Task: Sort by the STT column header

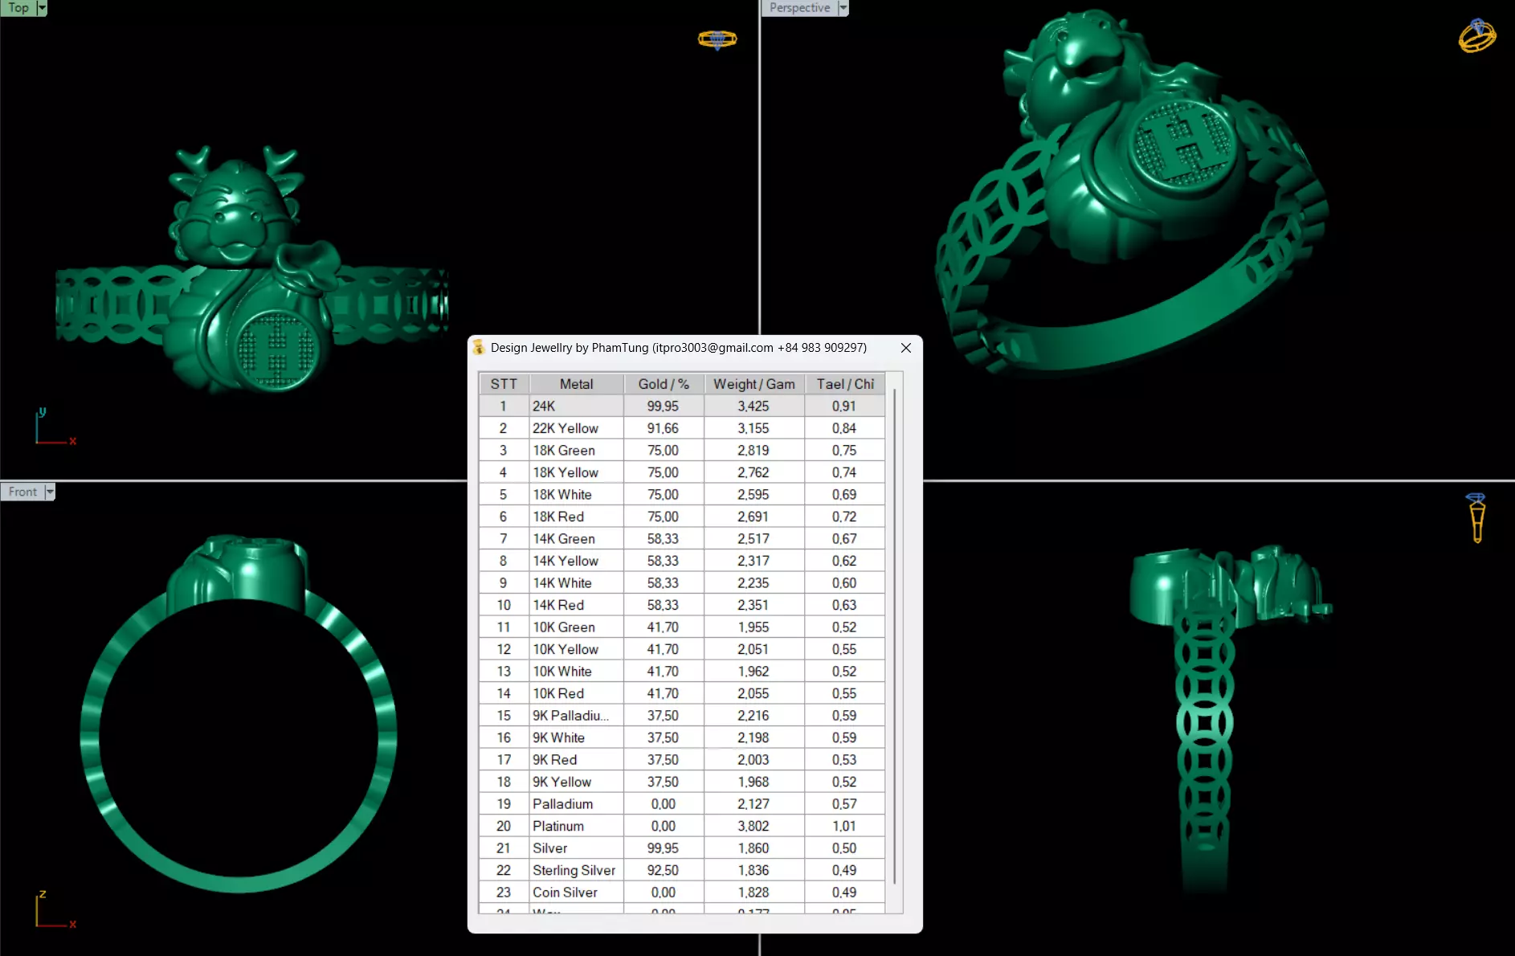Action: [504, 384]
